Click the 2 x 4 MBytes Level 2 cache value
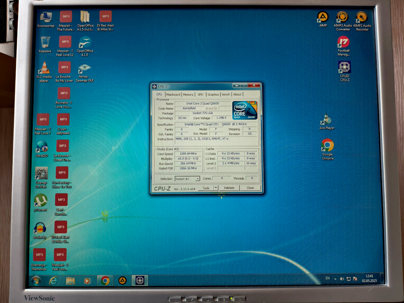The width and height of the screenshot is (404, 303). point(231,163)
